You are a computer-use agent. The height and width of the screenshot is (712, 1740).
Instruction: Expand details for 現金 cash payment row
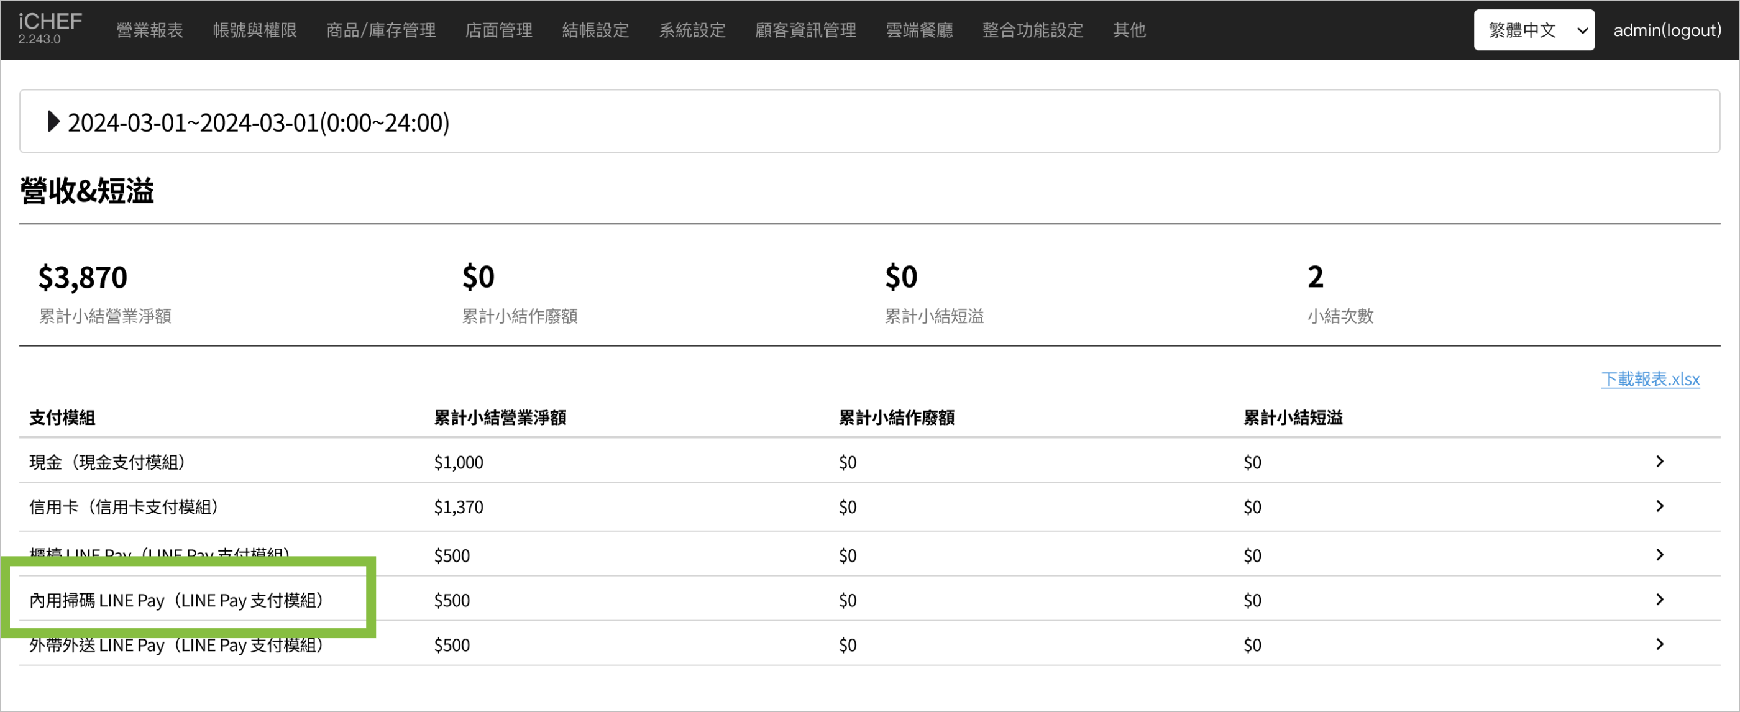(1660, 462)
